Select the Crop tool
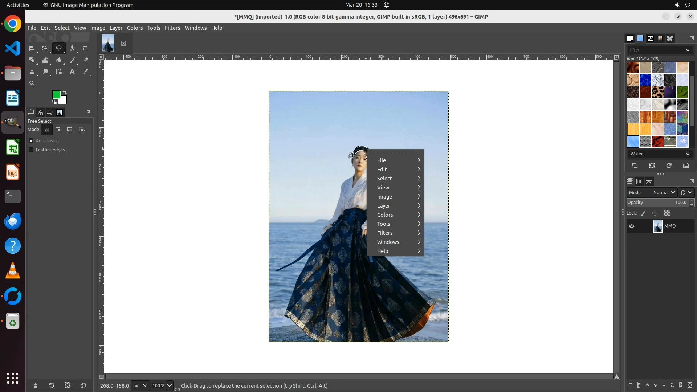 (86, 48)
